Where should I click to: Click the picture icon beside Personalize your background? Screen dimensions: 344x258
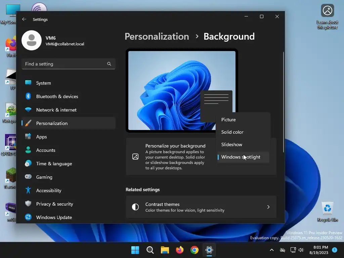(135, 157)
